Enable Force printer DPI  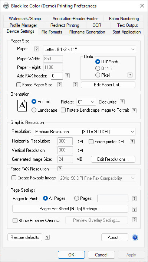[91, 142]
